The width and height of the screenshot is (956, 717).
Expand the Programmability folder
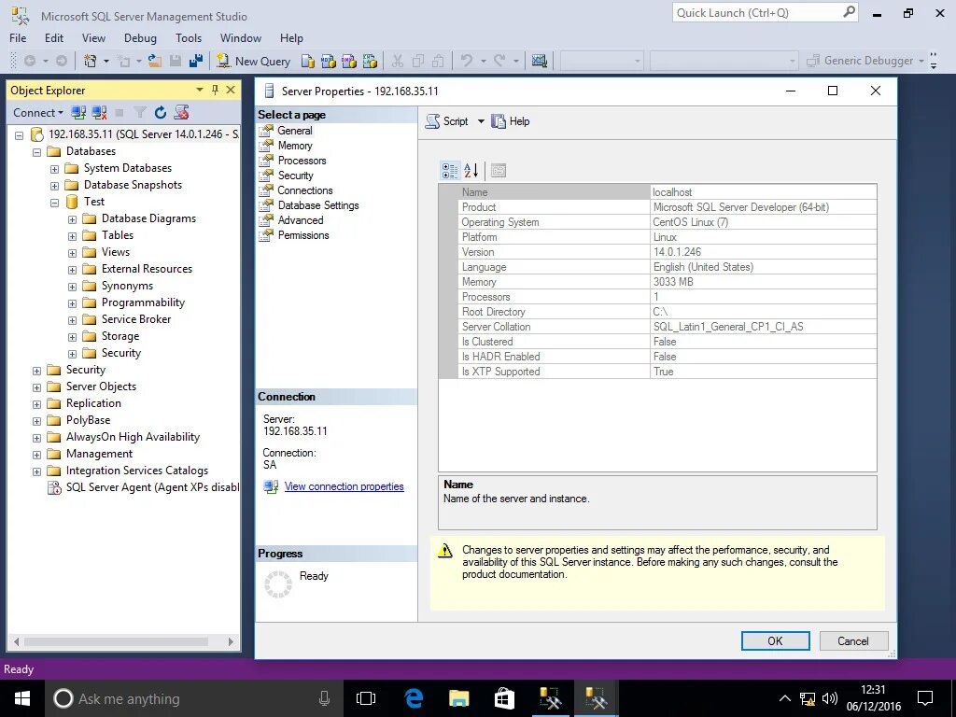(73, 303)
